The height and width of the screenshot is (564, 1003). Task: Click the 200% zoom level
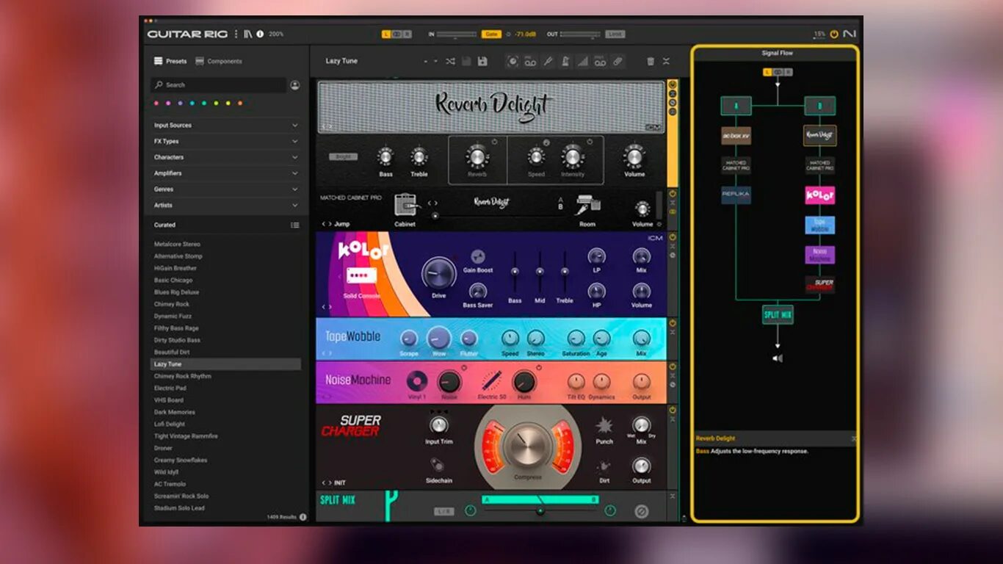pyautogui.click(x=276, y=35)
